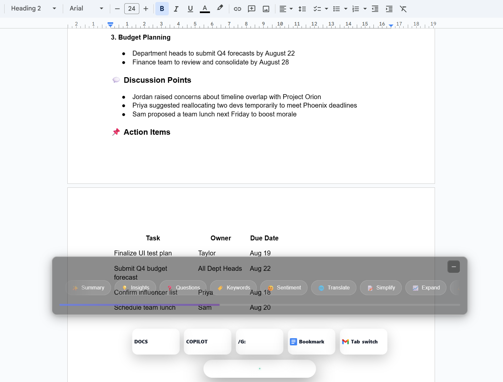Click the Finance team review bullet
The height and width of the screenshot is (382, 503).
click(x=211, y=62)
